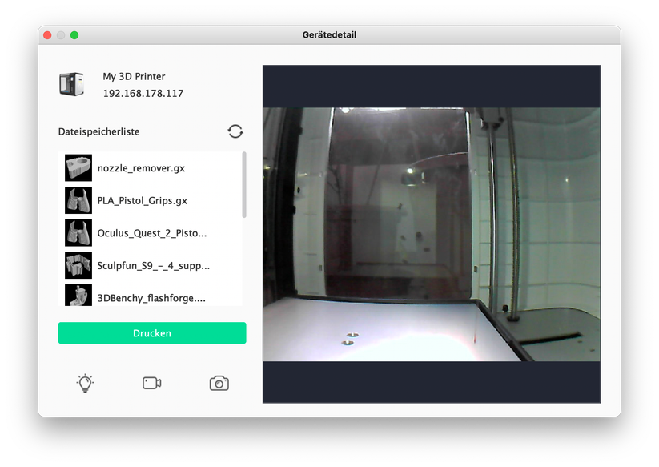Viewport: 659px width, 467px height.
Task: Click the 3D printer device icon
Action: click(71, 84)
